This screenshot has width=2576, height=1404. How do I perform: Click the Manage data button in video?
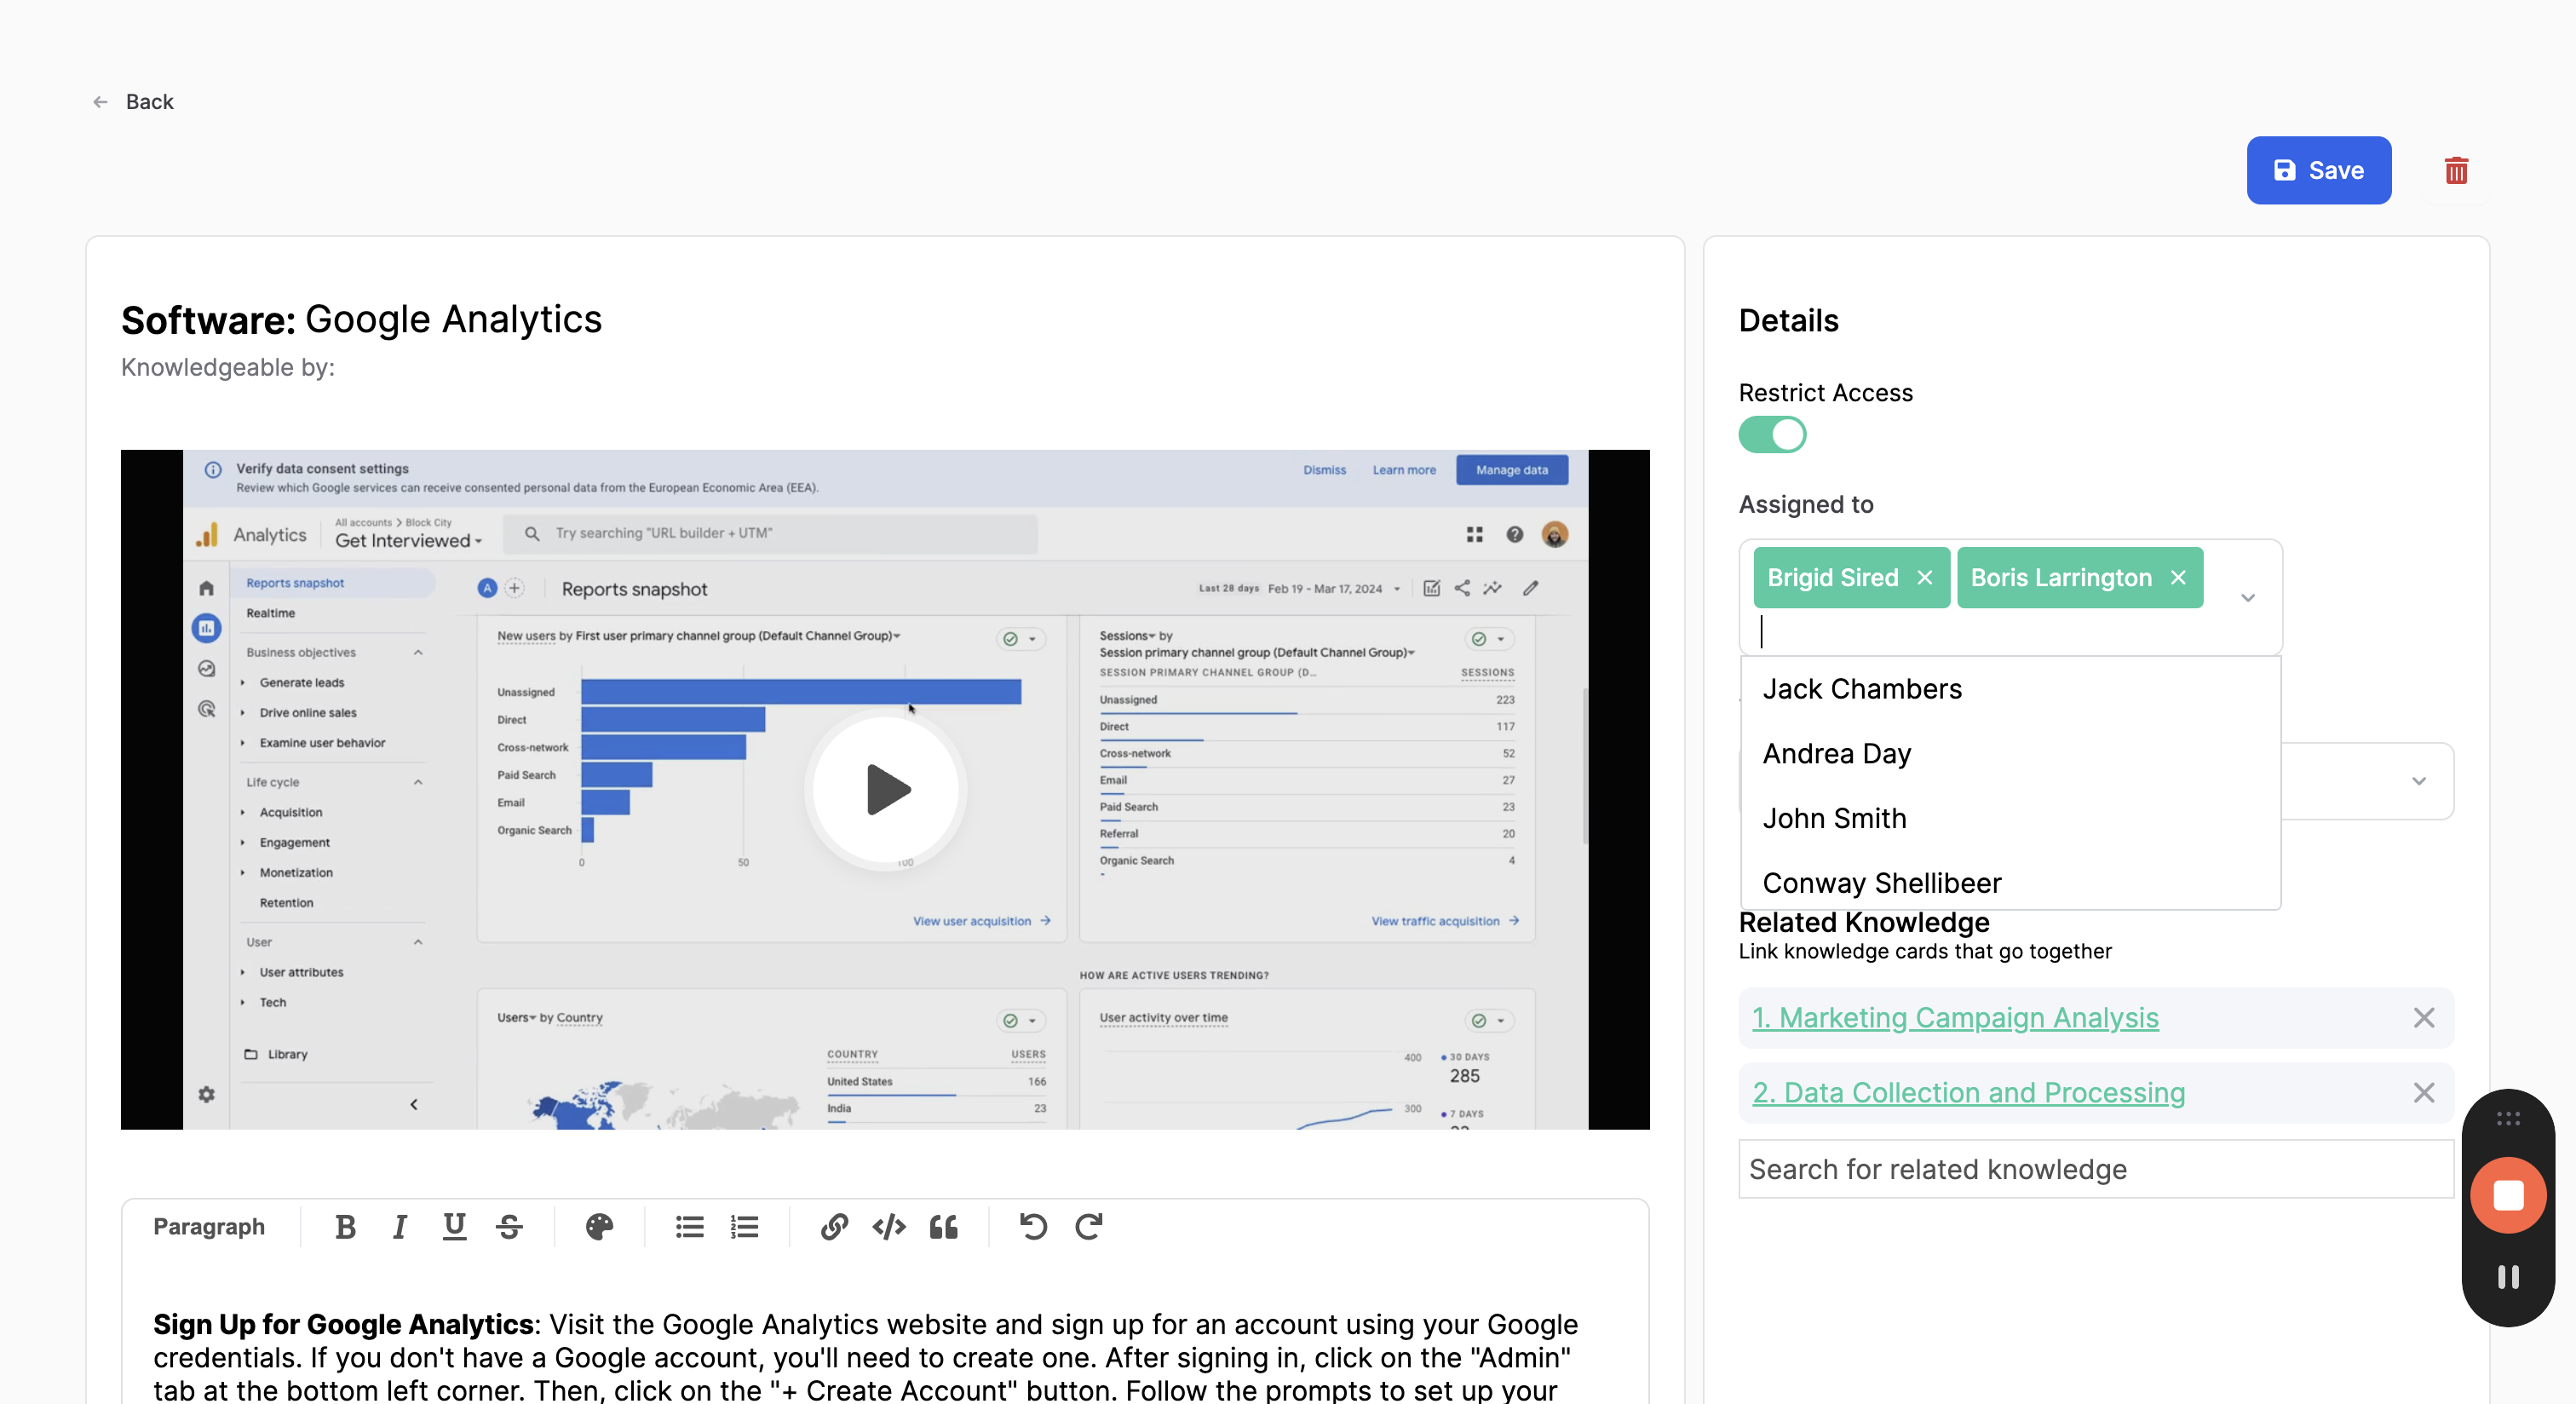tap(1511, 470)
